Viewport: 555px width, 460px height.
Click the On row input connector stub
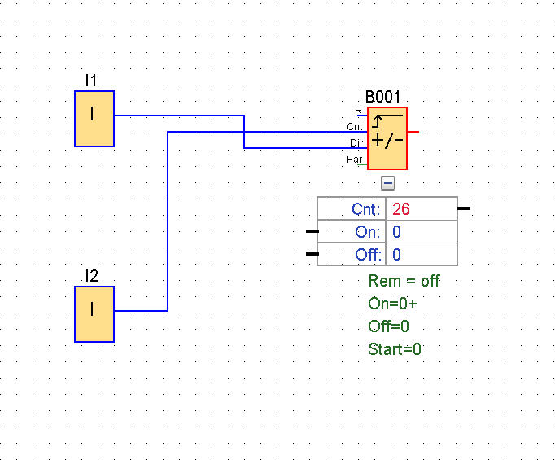pyautogui.click(x=312, y=231)
